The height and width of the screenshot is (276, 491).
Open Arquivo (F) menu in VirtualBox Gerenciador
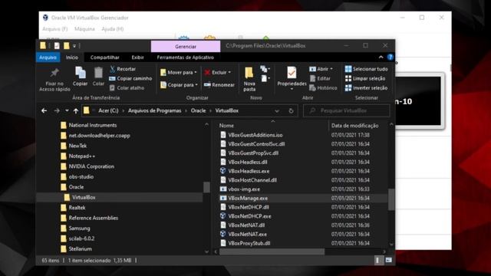[54, 29]
